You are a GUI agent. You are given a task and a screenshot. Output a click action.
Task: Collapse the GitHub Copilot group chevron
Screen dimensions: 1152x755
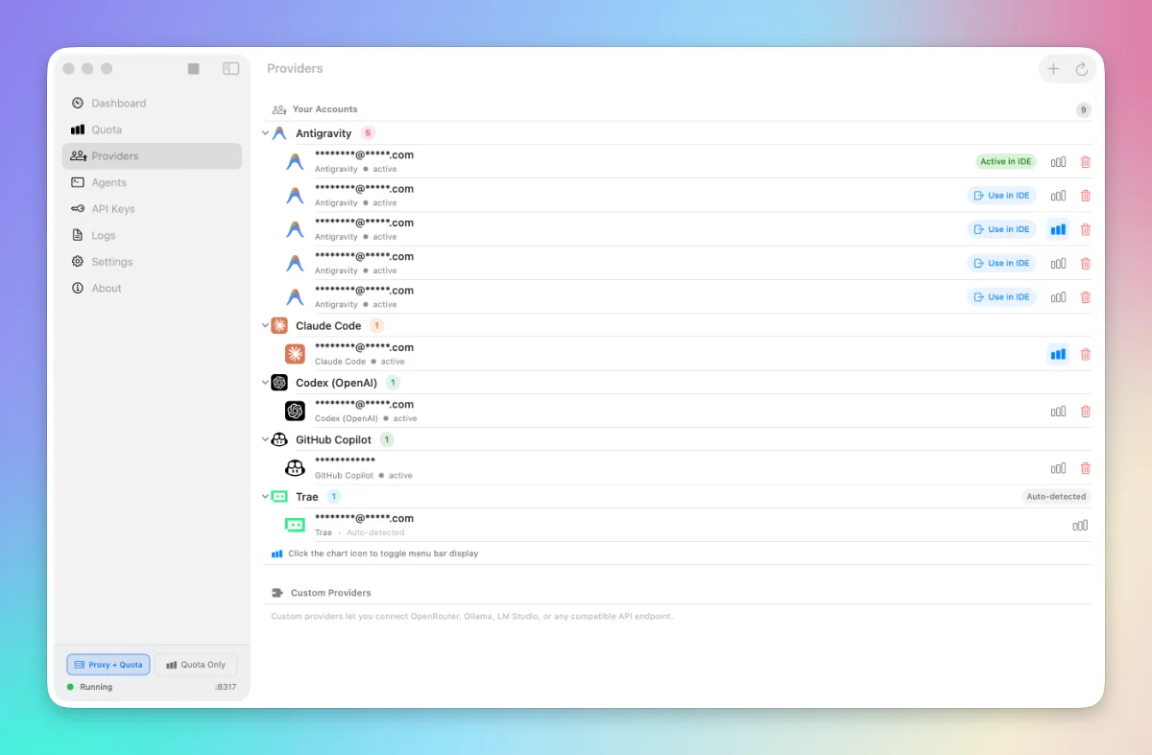pyautogui.click(x=266, y=439)
